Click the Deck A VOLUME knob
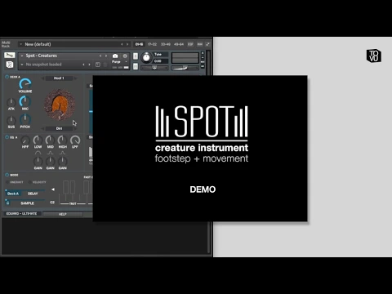The width and height of the screenshot is (392, 294). 25,83
